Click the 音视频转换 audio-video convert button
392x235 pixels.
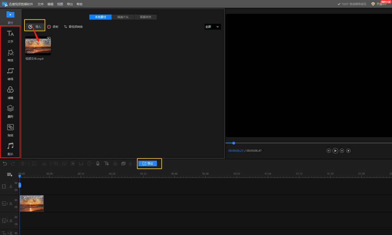pyautogui.click(x=73, y=27)
